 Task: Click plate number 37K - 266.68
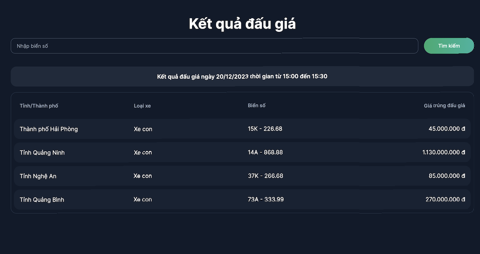pos(265,176)
